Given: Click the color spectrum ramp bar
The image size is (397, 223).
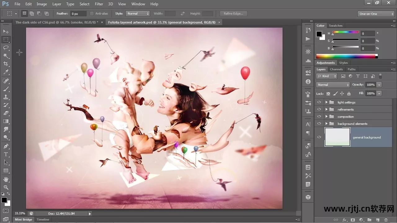Looking at the screenshot, I should click(x=346, y=56).
